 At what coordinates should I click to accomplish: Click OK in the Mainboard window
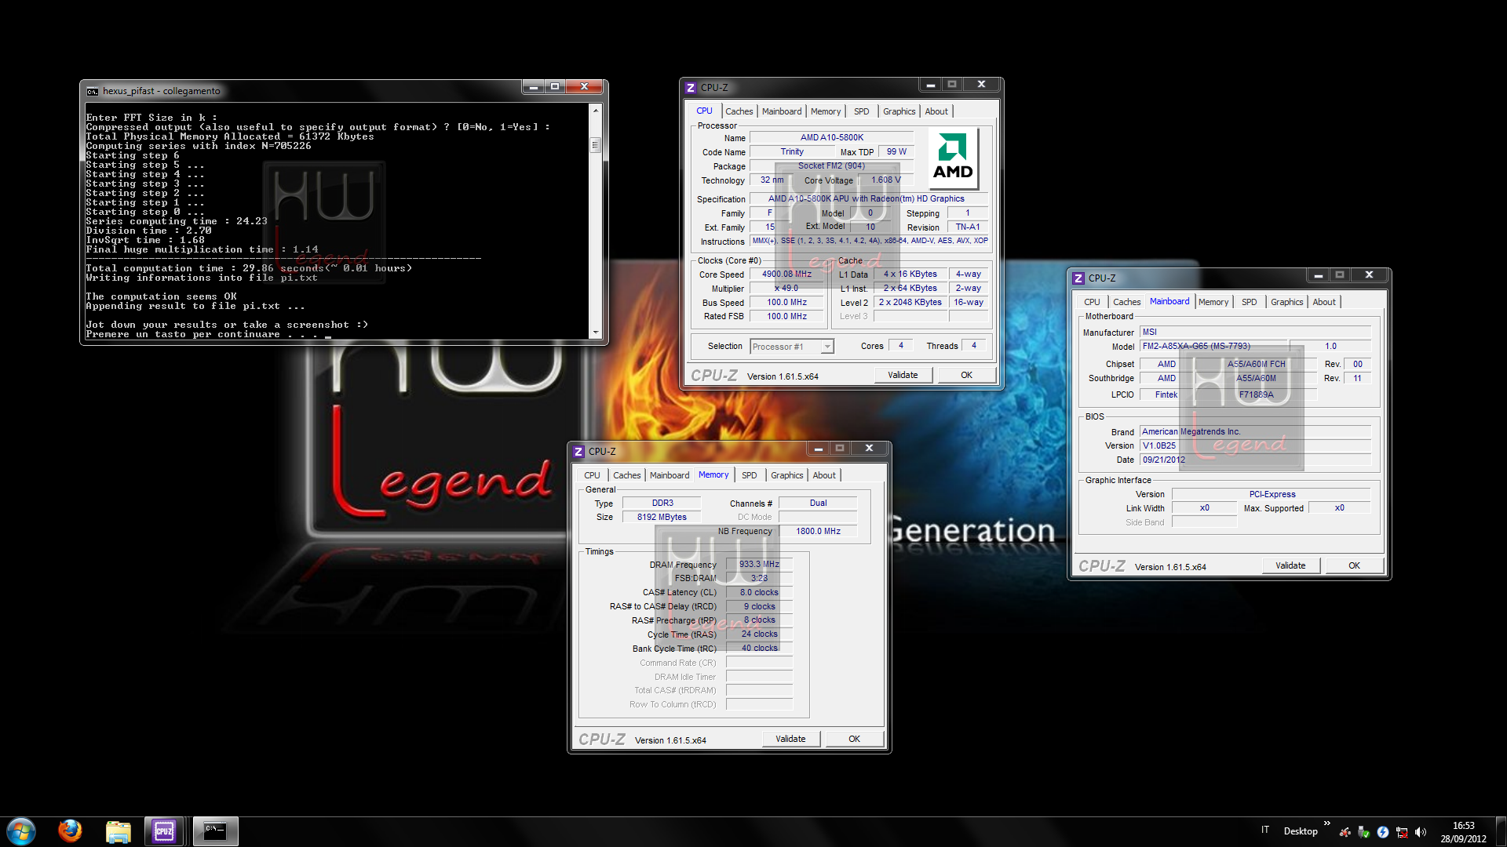pos(1354,565)
